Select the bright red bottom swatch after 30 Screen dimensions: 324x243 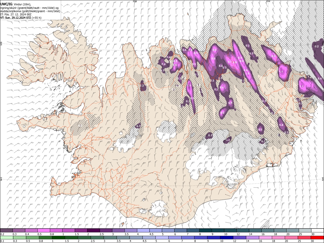click(x=317, y=237)
